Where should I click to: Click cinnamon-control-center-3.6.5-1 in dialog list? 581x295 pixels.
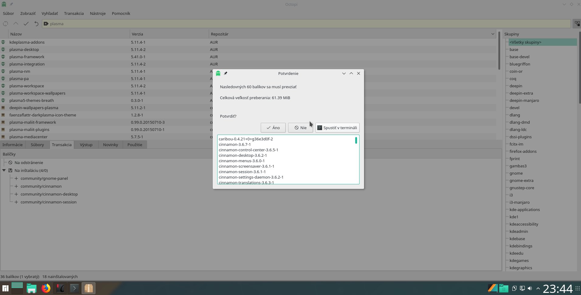coord(249,150)
